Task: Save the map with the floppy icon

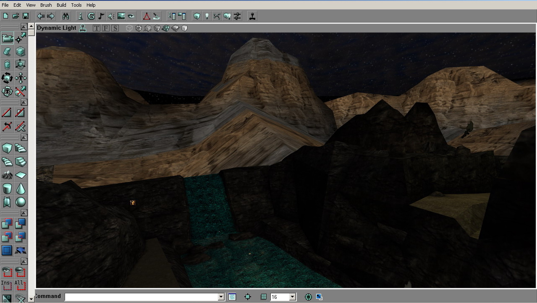Action: tap(26, 16)
